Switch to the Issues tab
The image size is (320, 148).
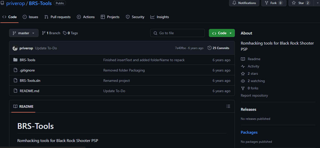30,17
